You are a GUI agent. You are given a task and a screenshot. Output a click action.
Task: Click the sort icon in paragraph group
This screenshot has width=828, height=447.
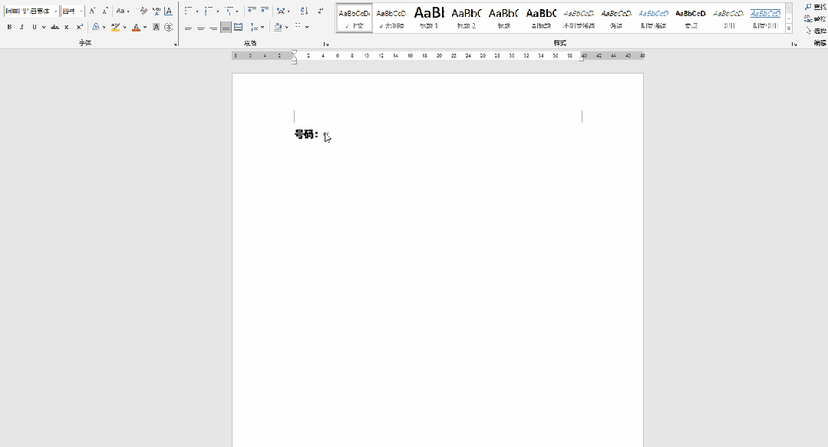304,12
